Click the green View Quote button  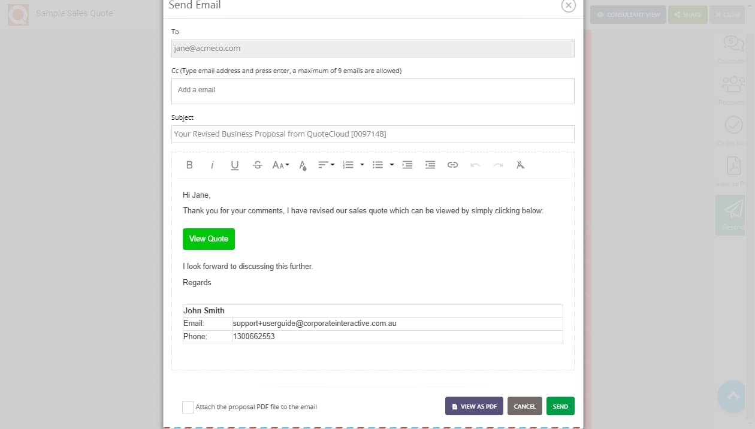tap(209, 238)
